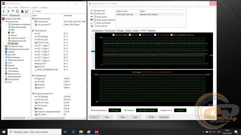Expand the Системная плата tree node
Viewport: 241px width, 135px height.
(3, 46)
